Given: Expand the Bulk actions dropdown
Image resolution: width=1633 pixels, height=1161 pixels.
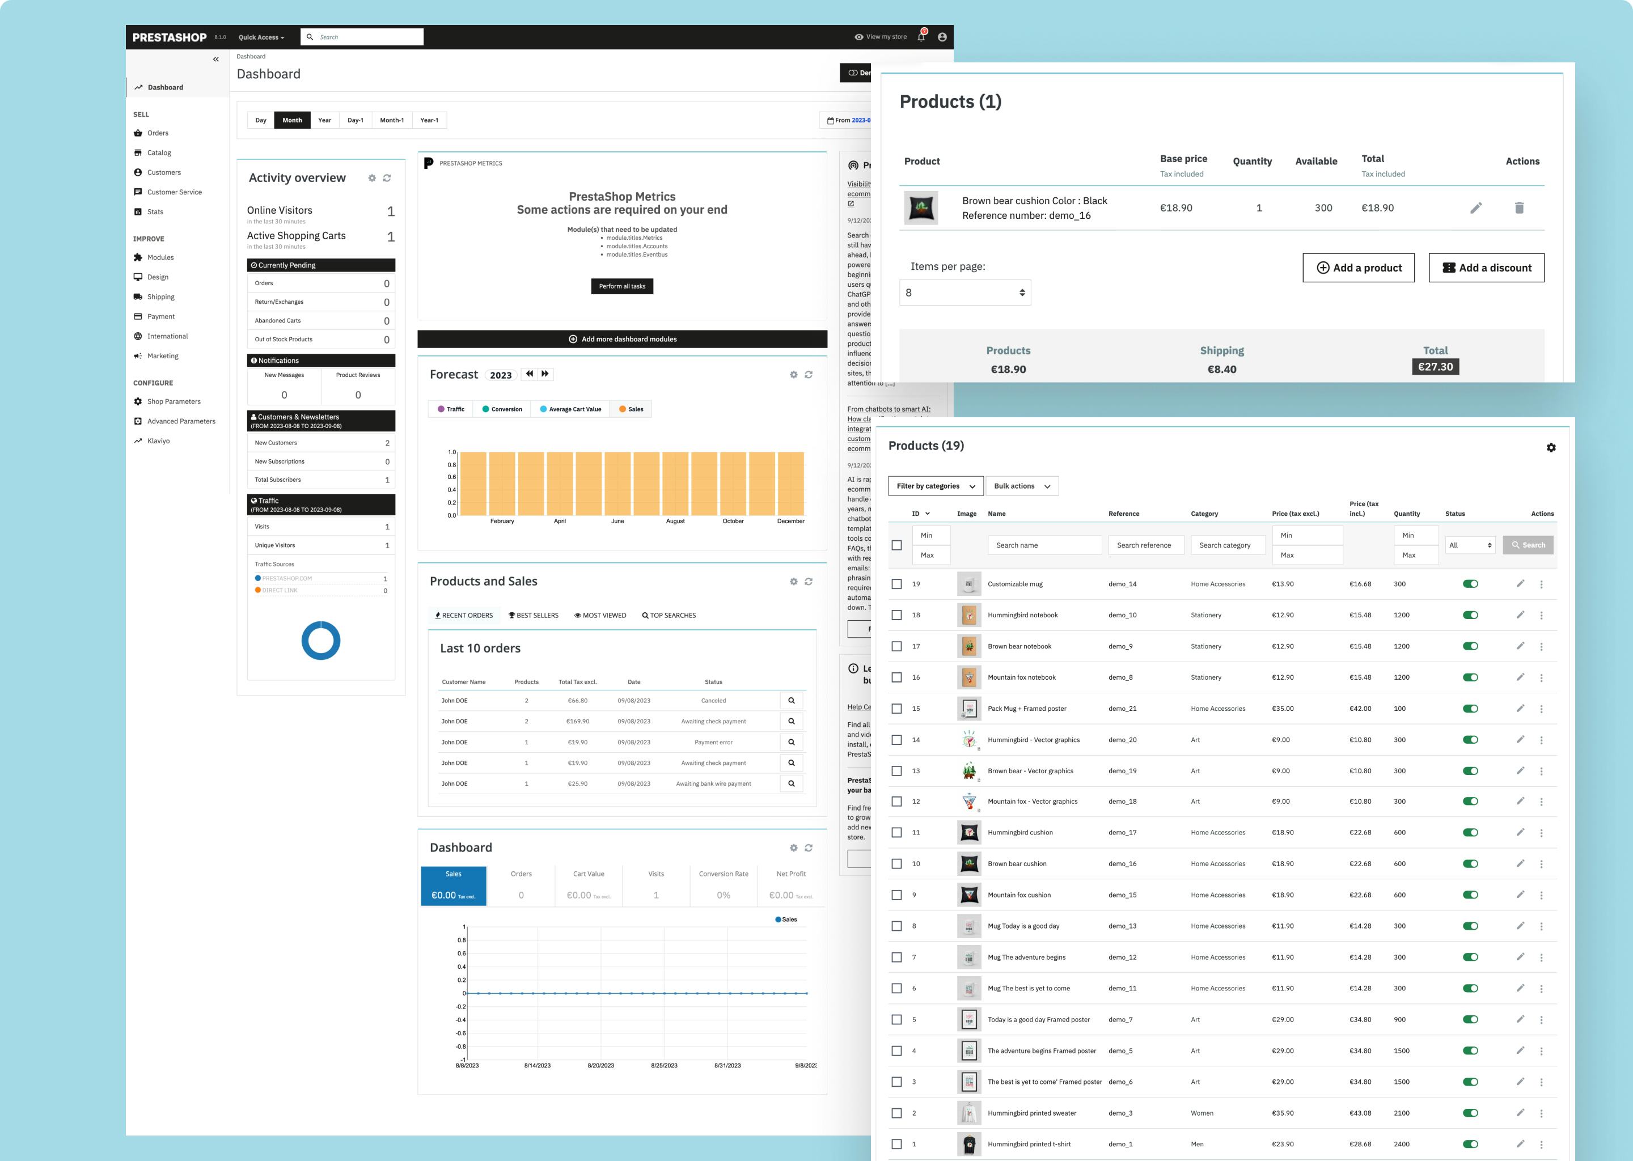Looking at the screenshot, I should pos(1021,486).
